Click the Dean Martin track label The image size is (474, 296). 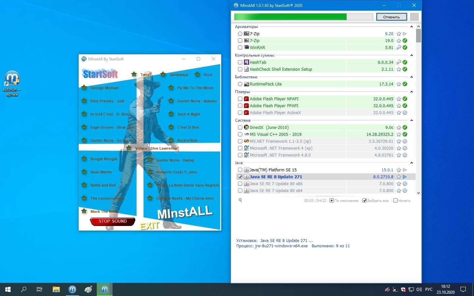coord(101,172)
